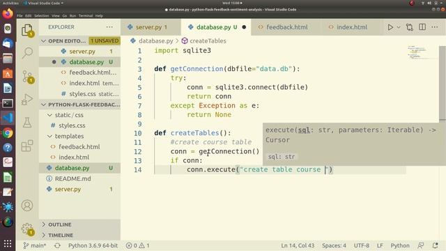Expand the Outline section

click(79, 225)
